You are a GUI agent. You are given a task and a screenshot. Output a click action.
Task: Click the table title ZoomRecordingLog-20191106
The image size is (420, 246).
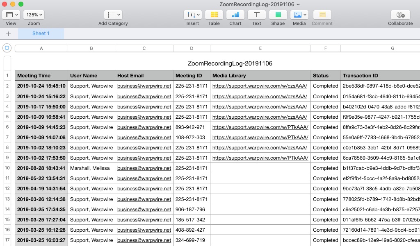pos(230,63)
